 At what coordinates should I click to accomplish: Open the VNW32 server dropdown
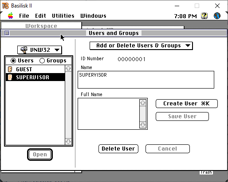[39, 50]
